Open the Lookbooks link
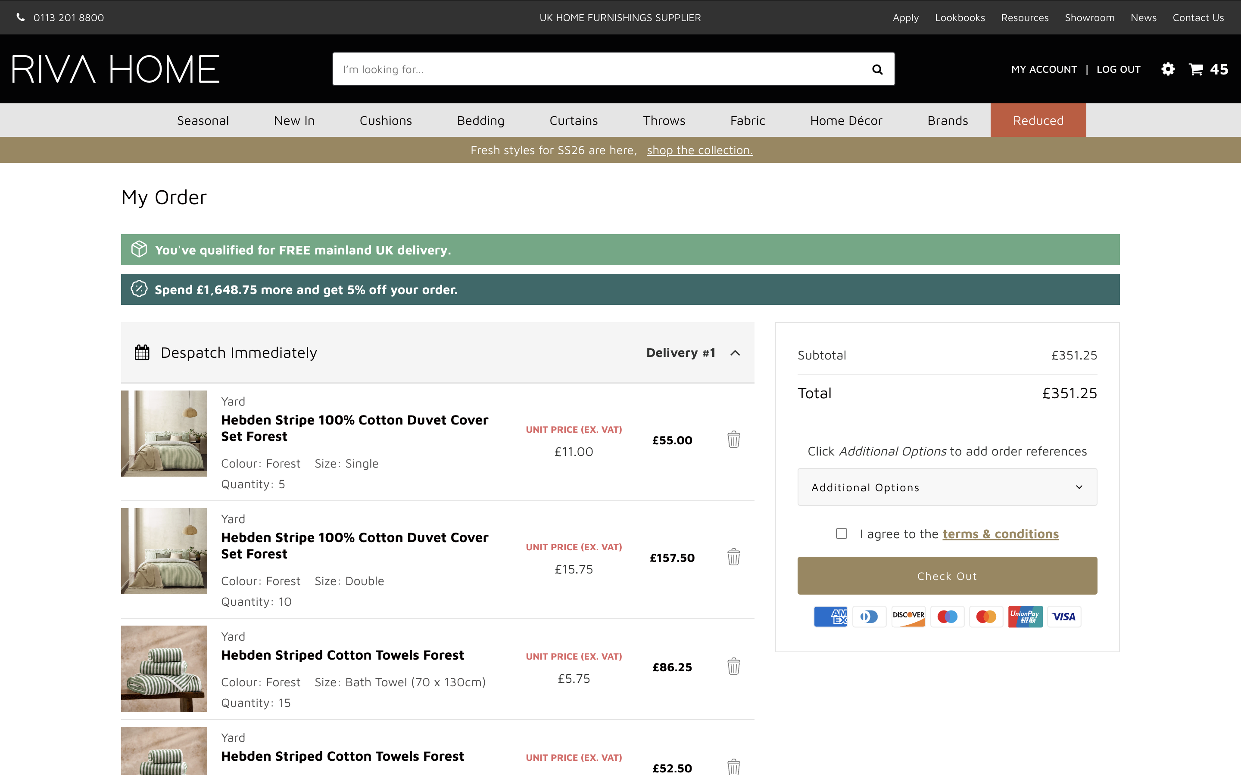Viewport: 1241px width, 775px height. click(x=960, y=17)
